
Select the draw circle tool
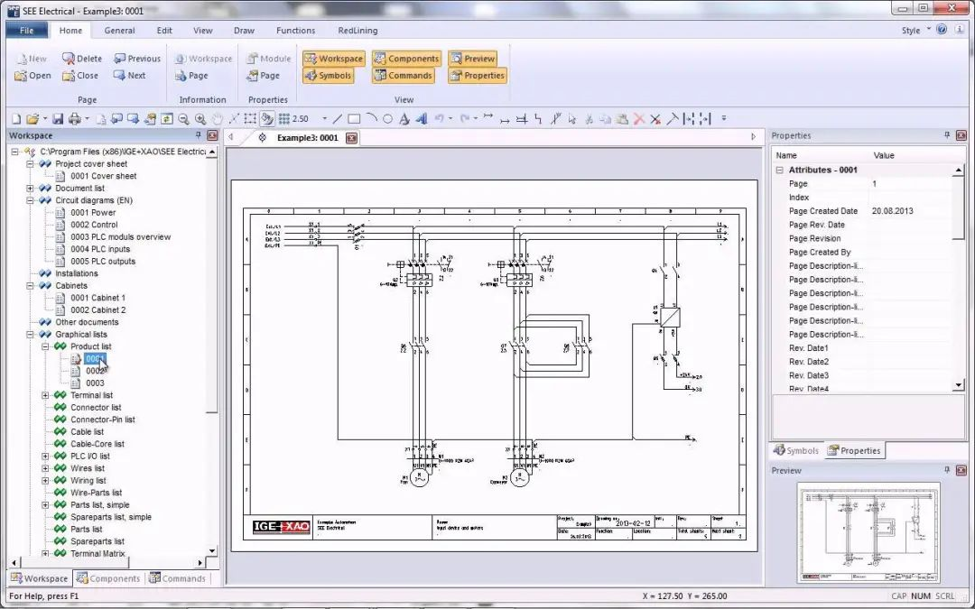(x=387, y=119)
